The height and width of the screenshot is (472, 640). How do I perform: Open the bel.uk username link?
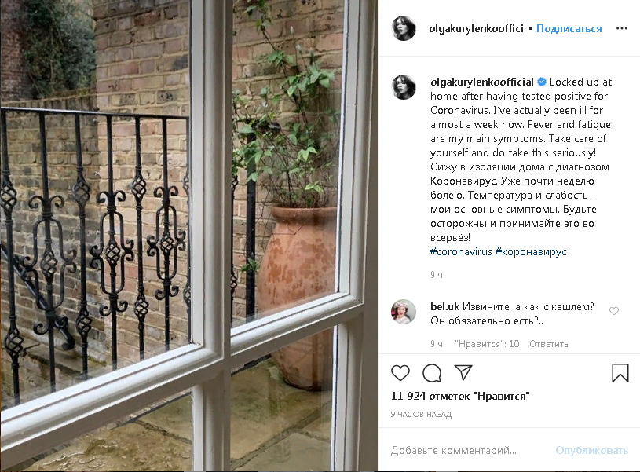445,306
